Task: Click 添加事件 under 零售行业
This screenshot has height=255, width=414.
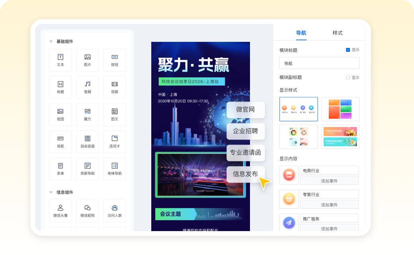Action: [x=329, y=204]
